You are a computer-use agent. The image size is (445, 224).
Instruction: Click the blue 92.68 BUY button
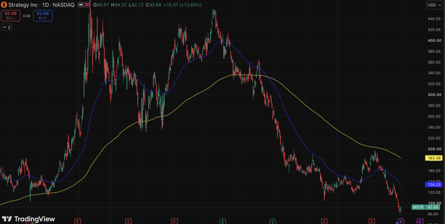[43, 16]
